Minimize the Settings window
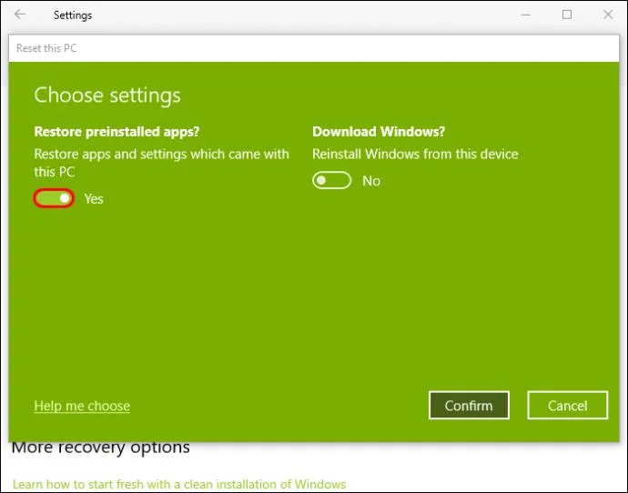The width and height of the screenshot is (628, 493). 525,15
